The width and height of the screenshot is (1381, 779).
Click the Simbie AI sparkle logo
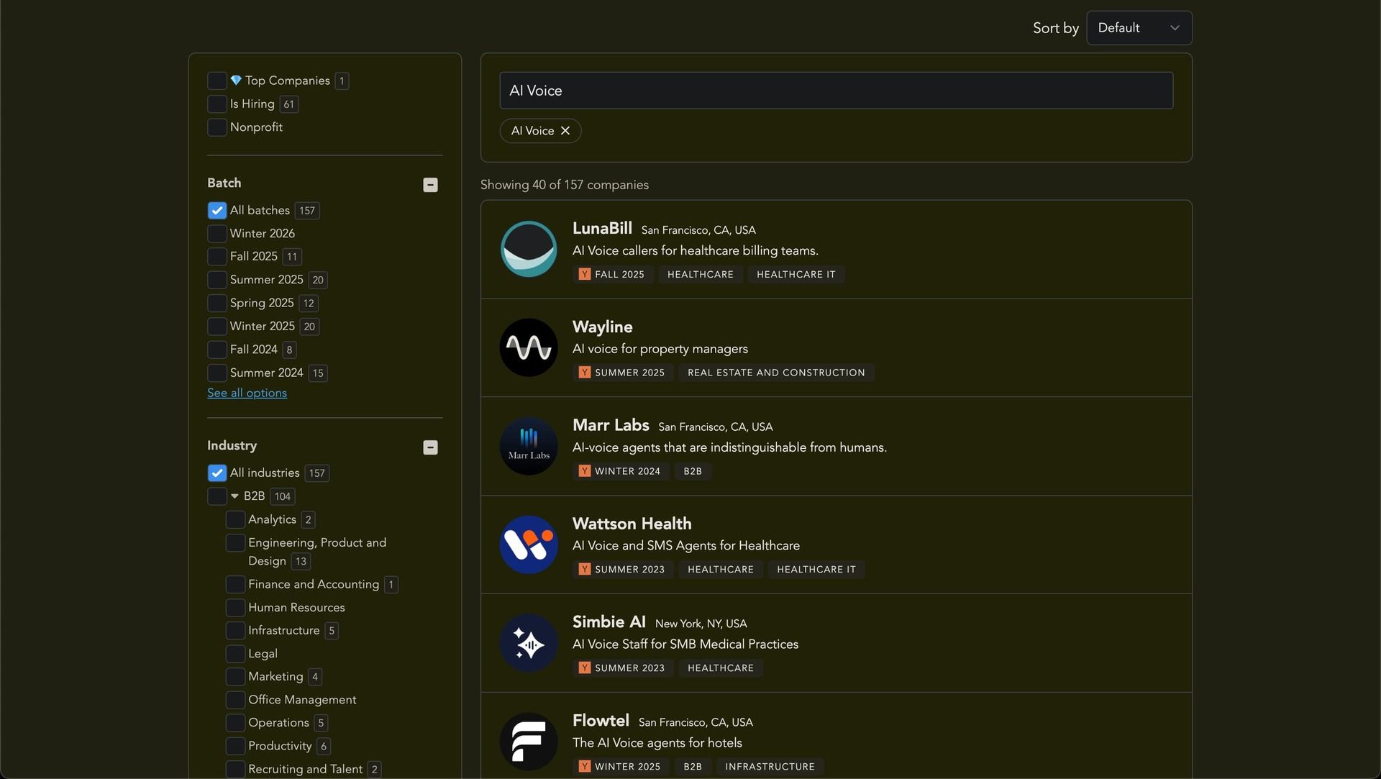[529, 643]
